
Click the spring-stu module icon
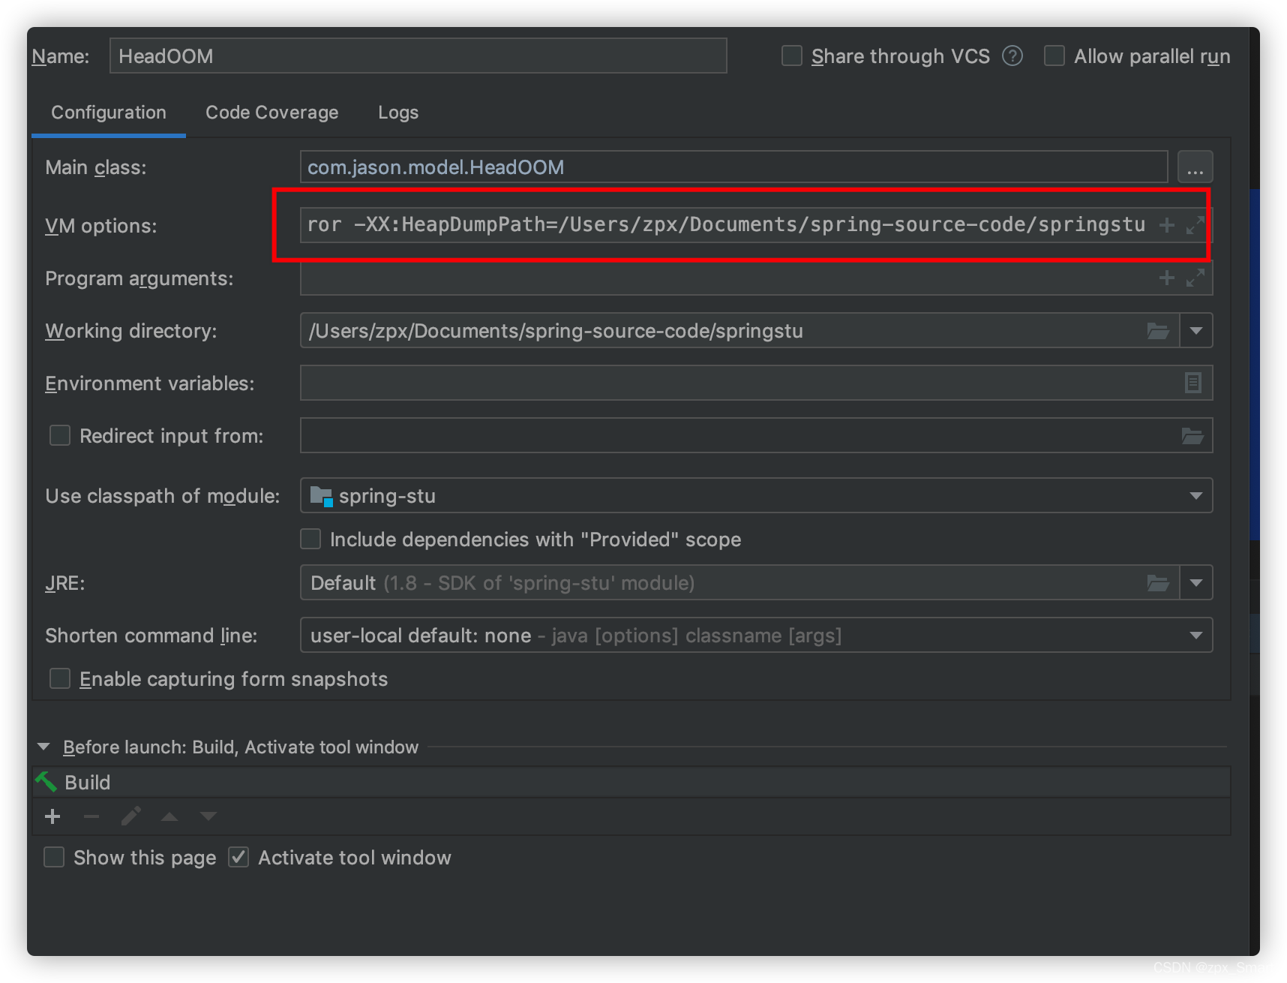321,496
